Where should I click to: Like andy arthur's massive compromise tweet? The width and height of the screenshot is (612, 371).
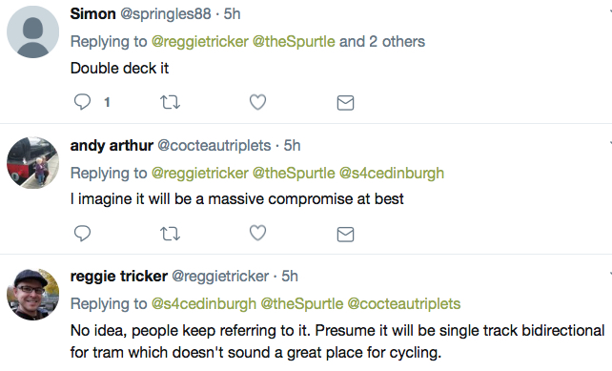coord(257,233)
